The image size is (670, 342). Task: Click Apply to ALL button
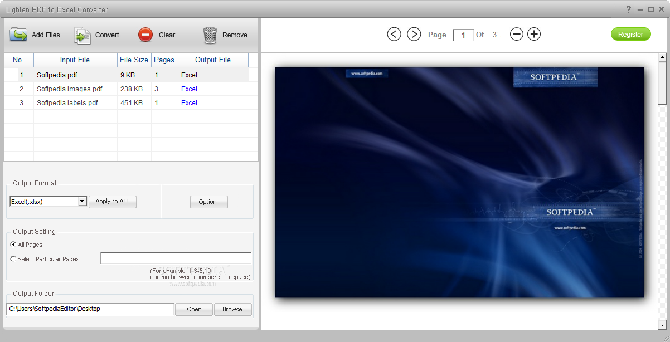point(112,201)
